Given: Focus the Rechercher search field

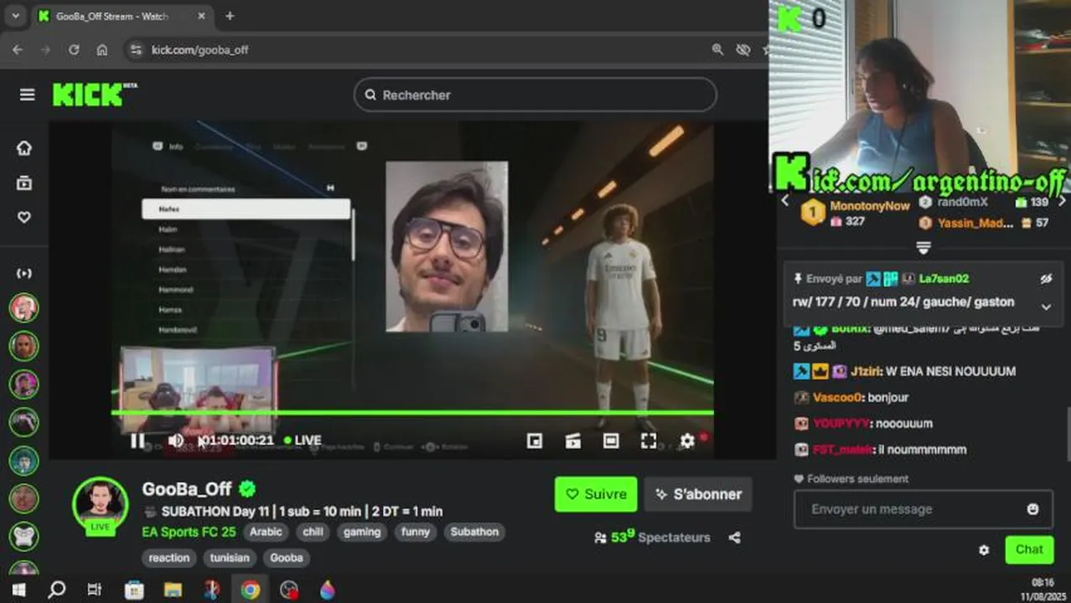Looking at the screenshot, I should tap(535, 95).
